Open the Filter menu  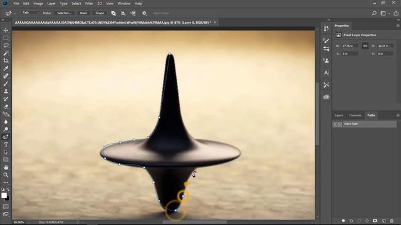[89, 4]
